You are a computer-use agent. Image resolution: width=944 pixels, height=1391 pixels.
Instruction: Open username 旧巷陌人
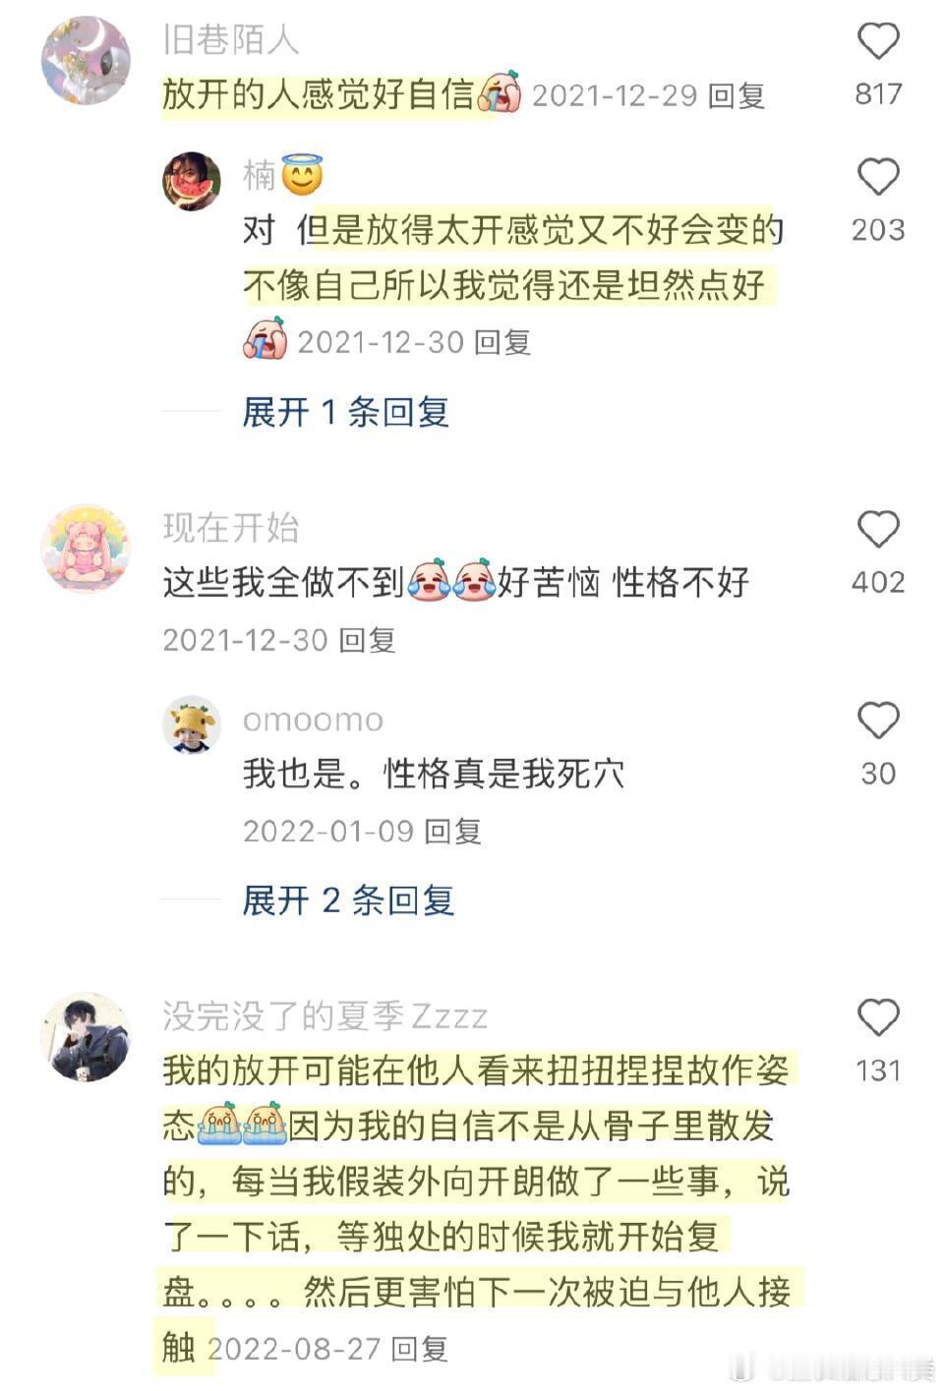point(230,39)
